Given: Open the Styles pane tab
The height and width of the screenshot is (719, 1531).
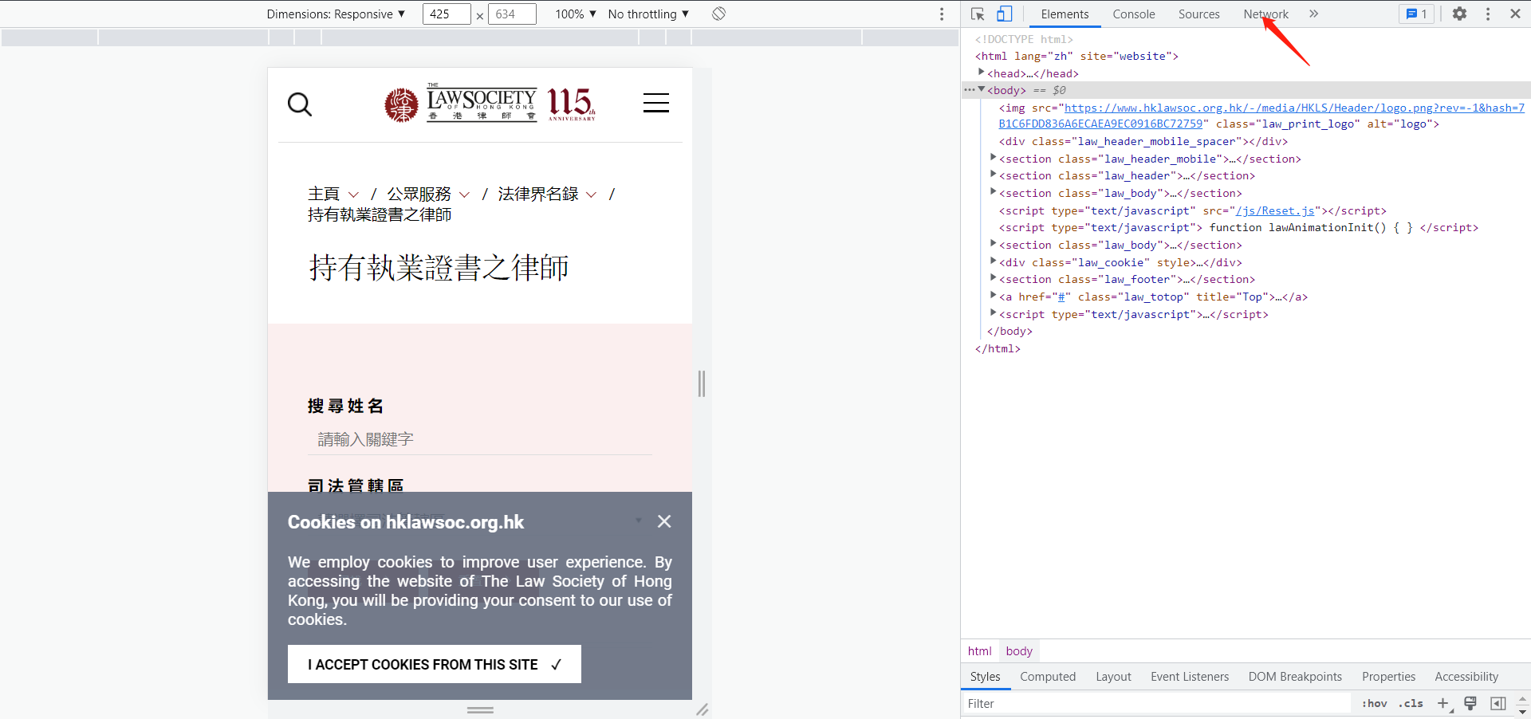Looking at the screenshot, I should pos(985,677).
